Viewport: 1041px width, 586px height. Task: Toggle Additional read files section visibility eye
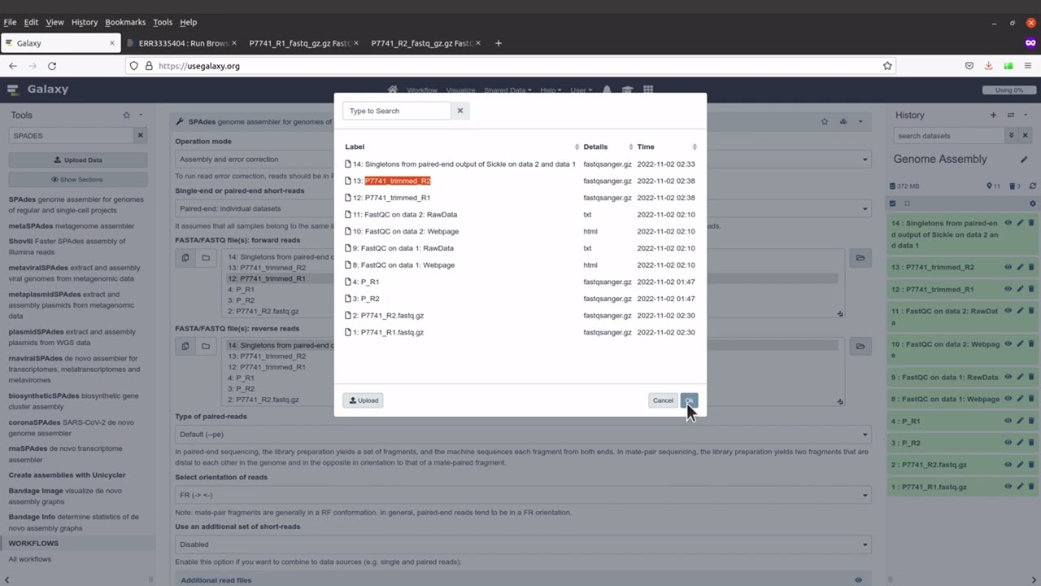click(x=858, y=580)
